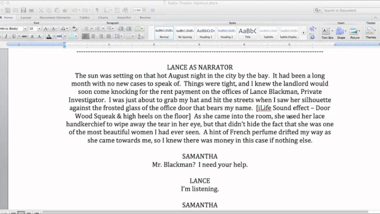The image size is (380, 214).
Task: Apply the Normal style
Action: (164, 33)
